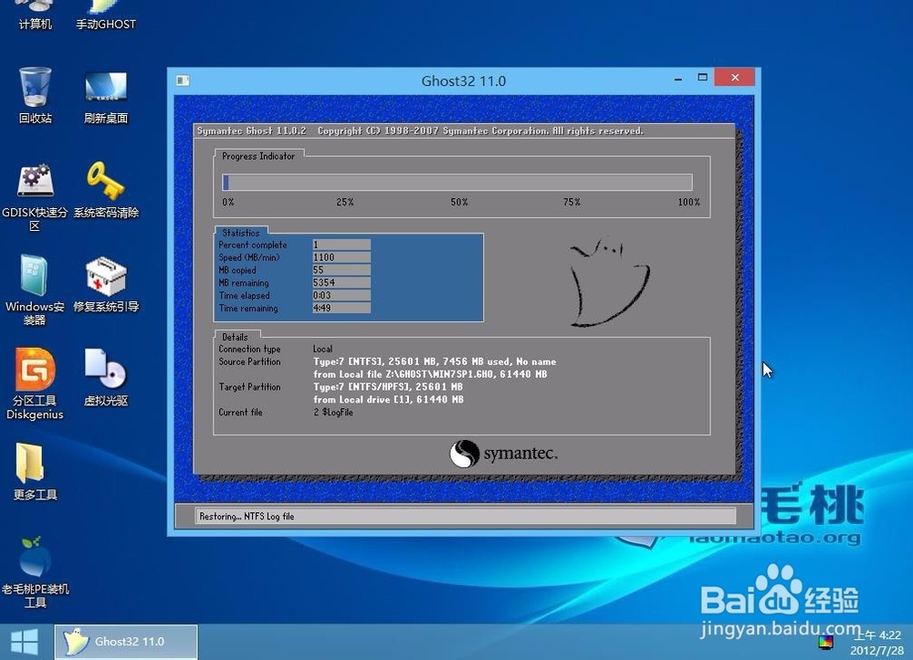Launch the 刷新桌面 desktop icon

click(106, 96)
